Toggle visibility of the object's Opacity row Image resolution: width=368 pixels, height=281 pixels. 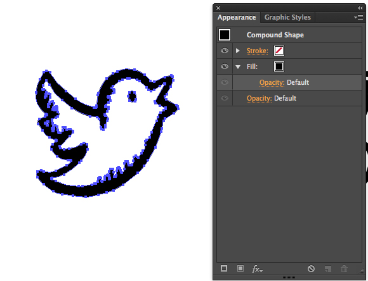pyautogui.click(x=225, y=98)
